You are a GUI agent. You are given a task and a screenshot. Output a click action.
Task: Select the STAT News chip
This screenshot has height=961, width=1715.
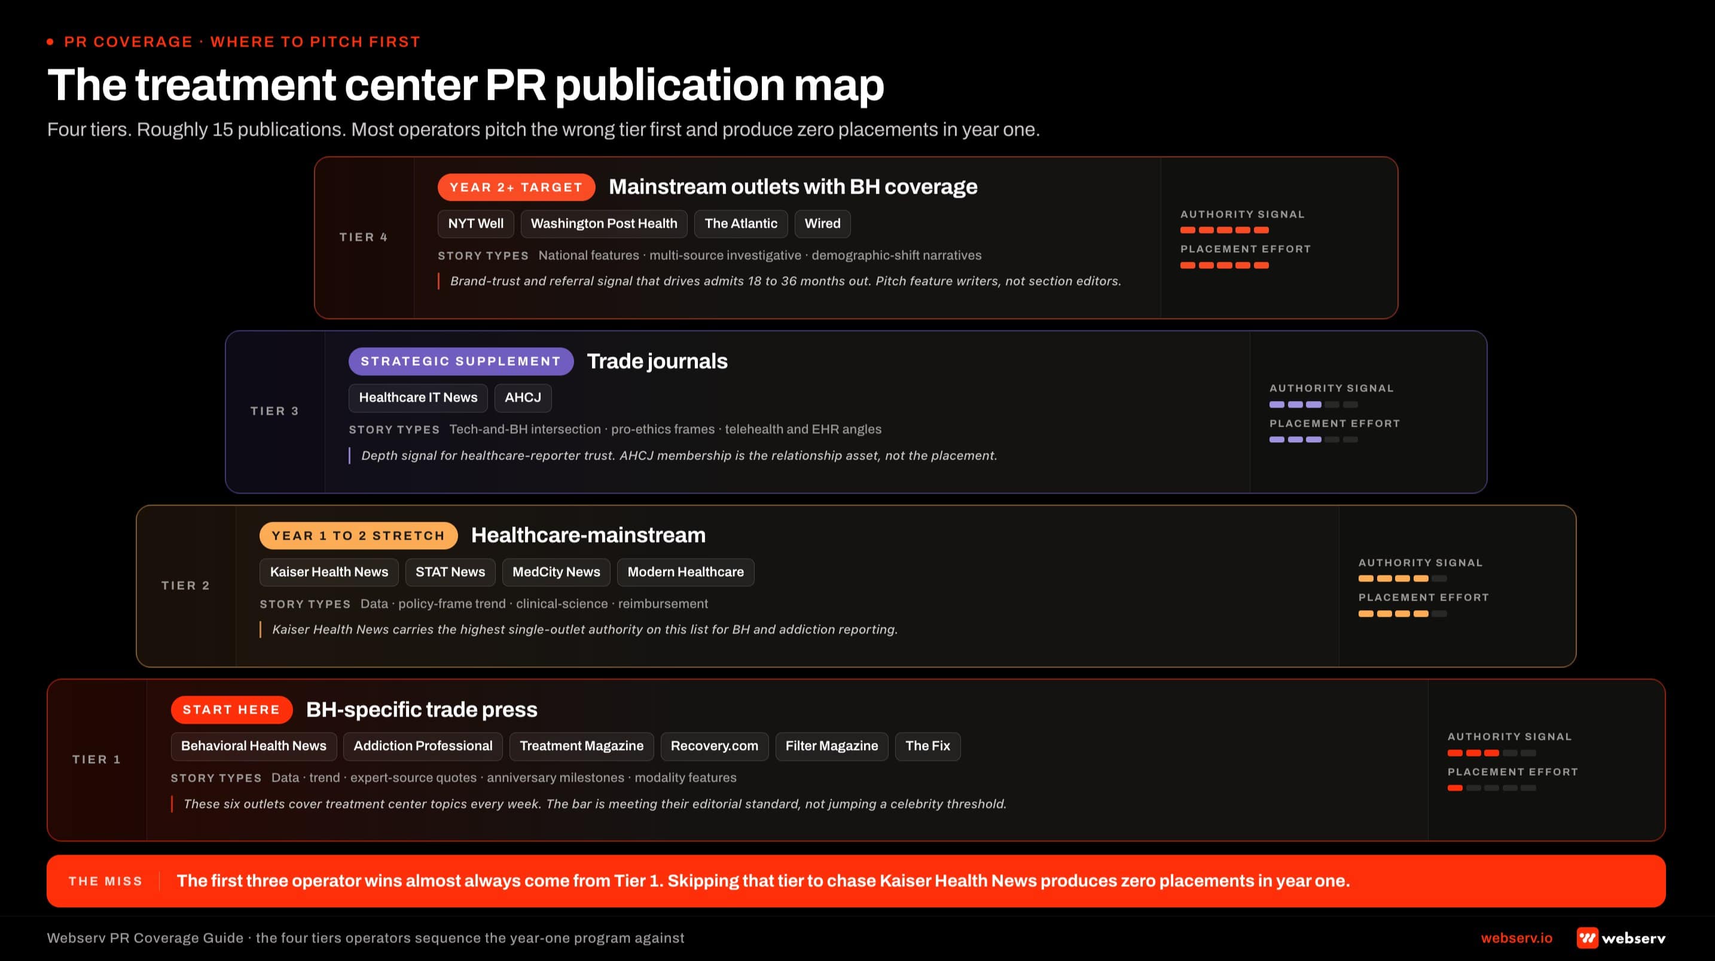click(x=450, y=572)
